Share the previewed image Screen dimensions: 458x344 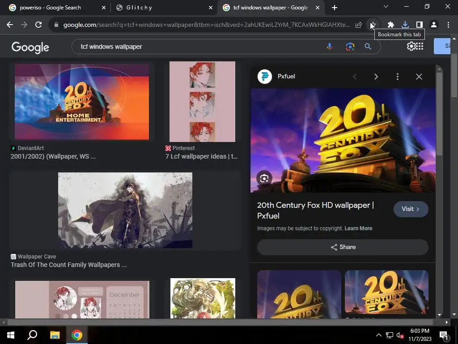(x=343, y=247)
